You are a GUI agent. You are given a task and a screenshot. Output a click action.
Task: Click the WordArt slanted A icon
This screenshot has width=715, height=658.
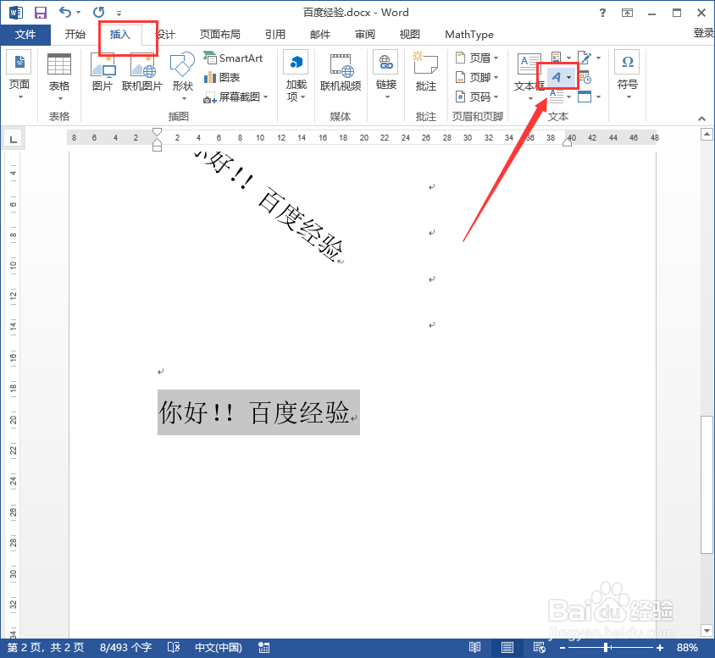(556, 77)
